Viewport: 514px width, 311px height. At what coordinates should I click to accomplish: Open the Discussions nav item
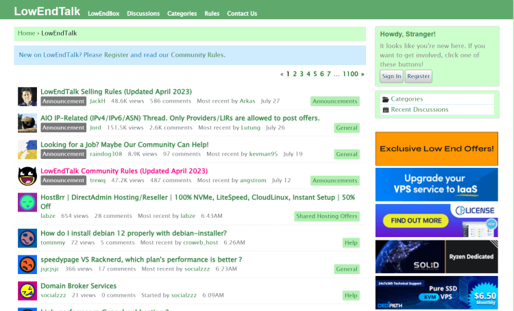(143, 14)
